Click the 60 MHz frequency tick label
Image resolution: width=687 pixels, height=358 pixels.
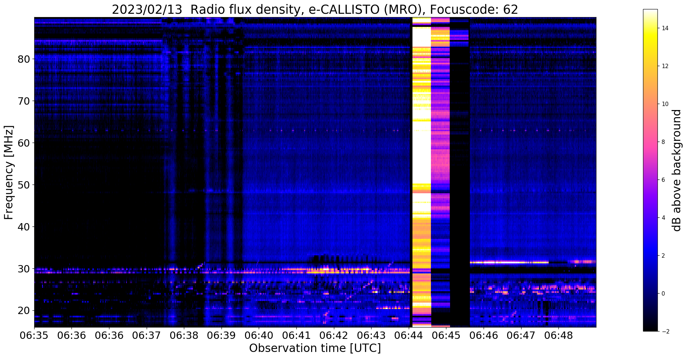(x=24, y=143)
